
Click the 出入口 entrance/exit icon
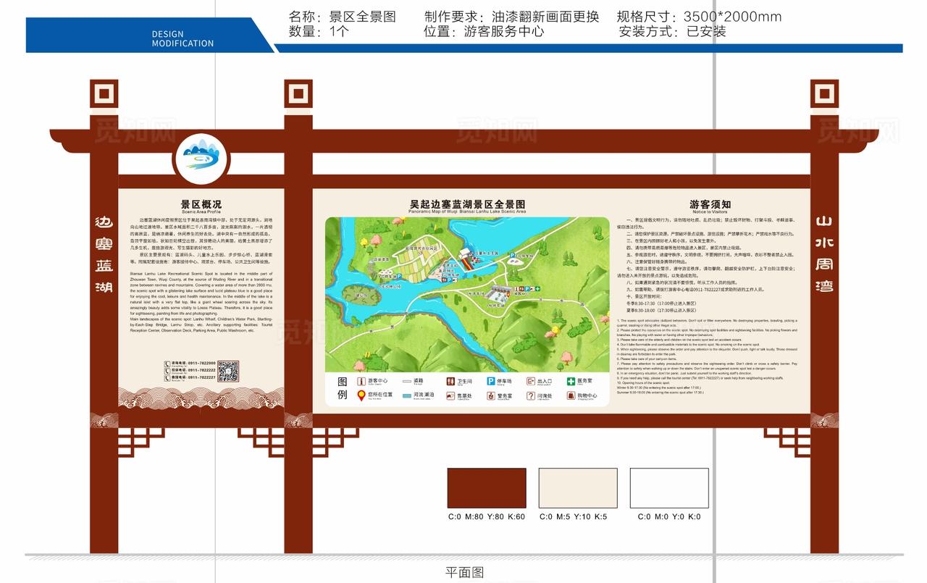tap(529, 380)
